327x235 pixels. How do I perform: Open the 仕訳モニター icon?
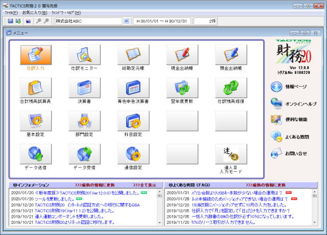pos(84,55)
